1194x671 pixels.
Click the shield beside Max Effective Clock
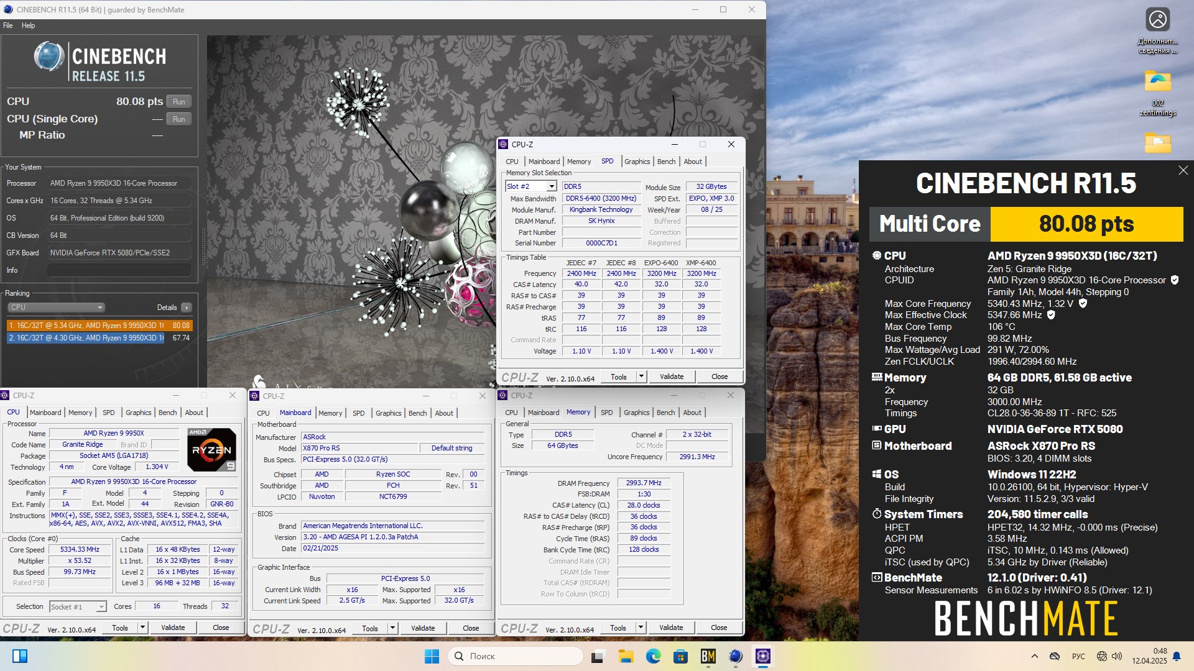(x=1051, y=315)
